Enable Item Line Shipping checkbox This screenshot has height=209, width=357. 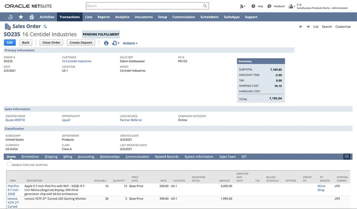click(9, 164)
